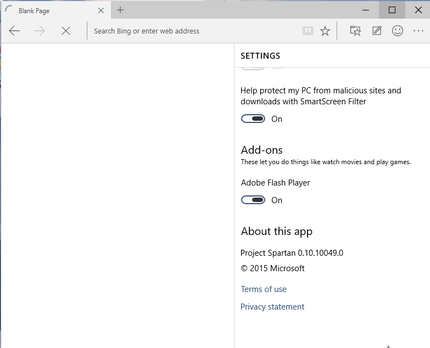Open the More actions ellipsis menu
Viewport: 430px width, 348px height.
[418, 31]
